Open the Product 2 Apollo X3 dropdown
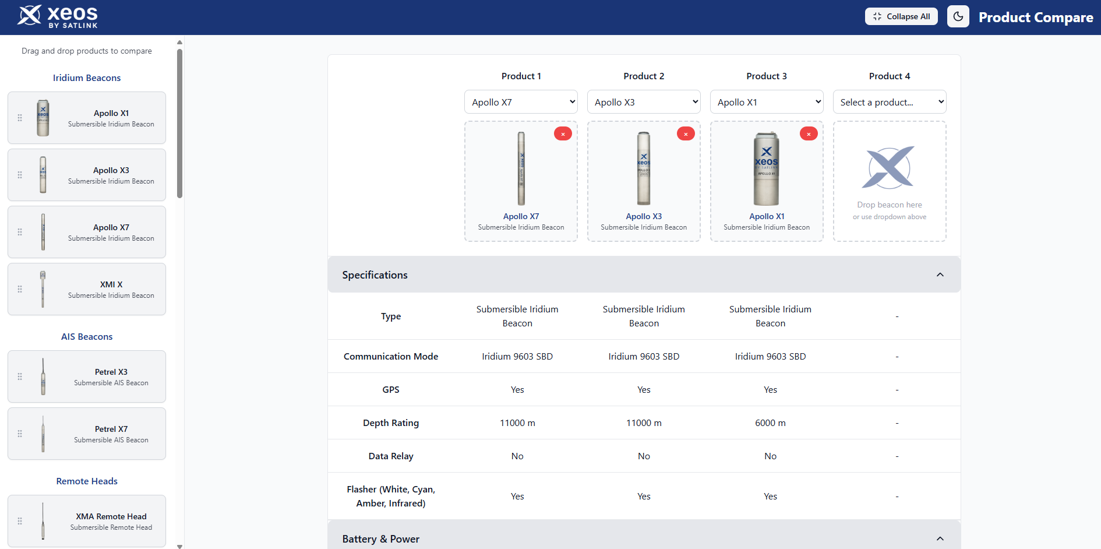Image resolution: width=1101 pixels, height=549 pixels. [644, 101]
